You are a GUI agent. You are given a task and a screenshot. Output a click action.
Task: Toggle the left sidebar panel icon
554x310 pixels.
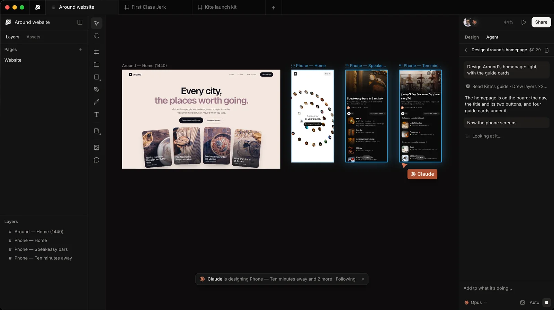tap(80, 22)
